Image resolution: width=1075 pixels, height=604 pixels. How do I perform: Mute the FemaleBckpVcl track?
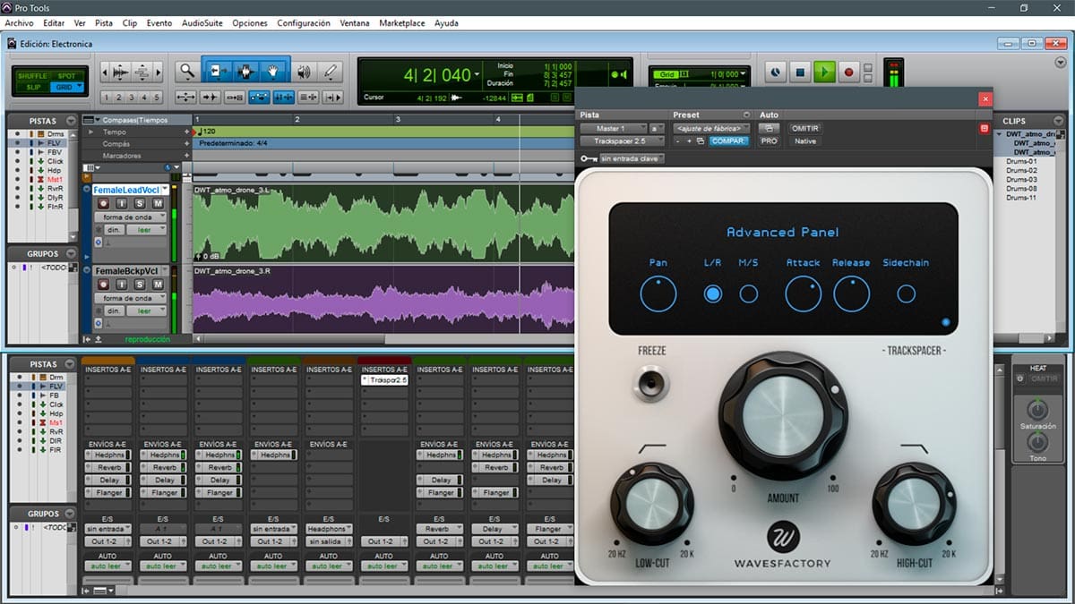158,284
